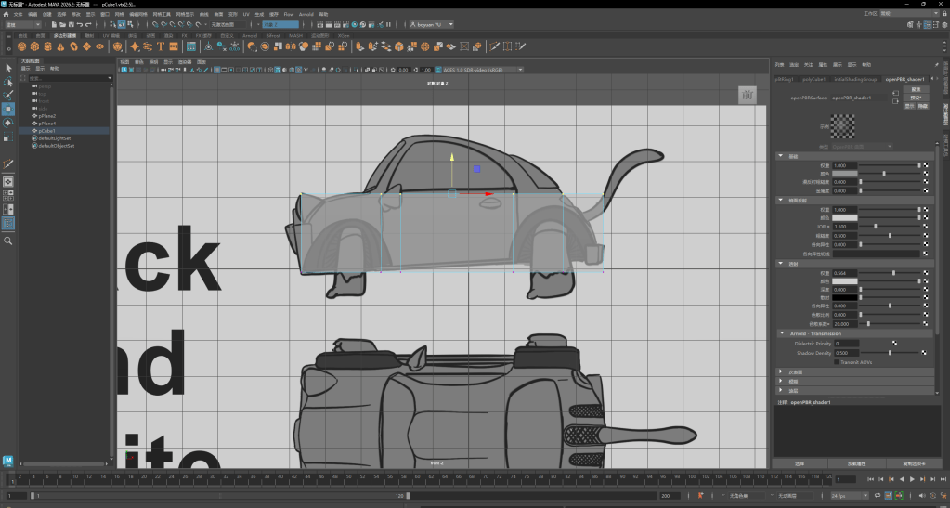Open the Arnold menu
Image resolution: width=950 pixels, height=508 pixels.
[x=306, y=15]
